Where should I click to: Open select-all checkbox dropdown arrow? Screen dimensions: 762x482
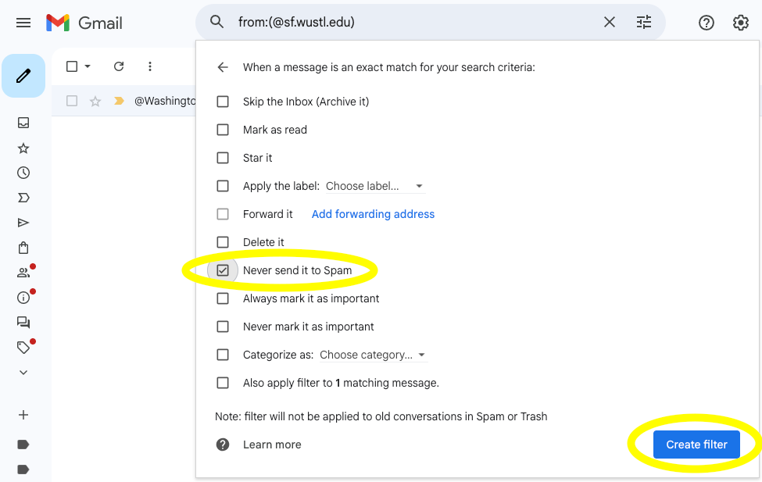[x=88, y=66]
